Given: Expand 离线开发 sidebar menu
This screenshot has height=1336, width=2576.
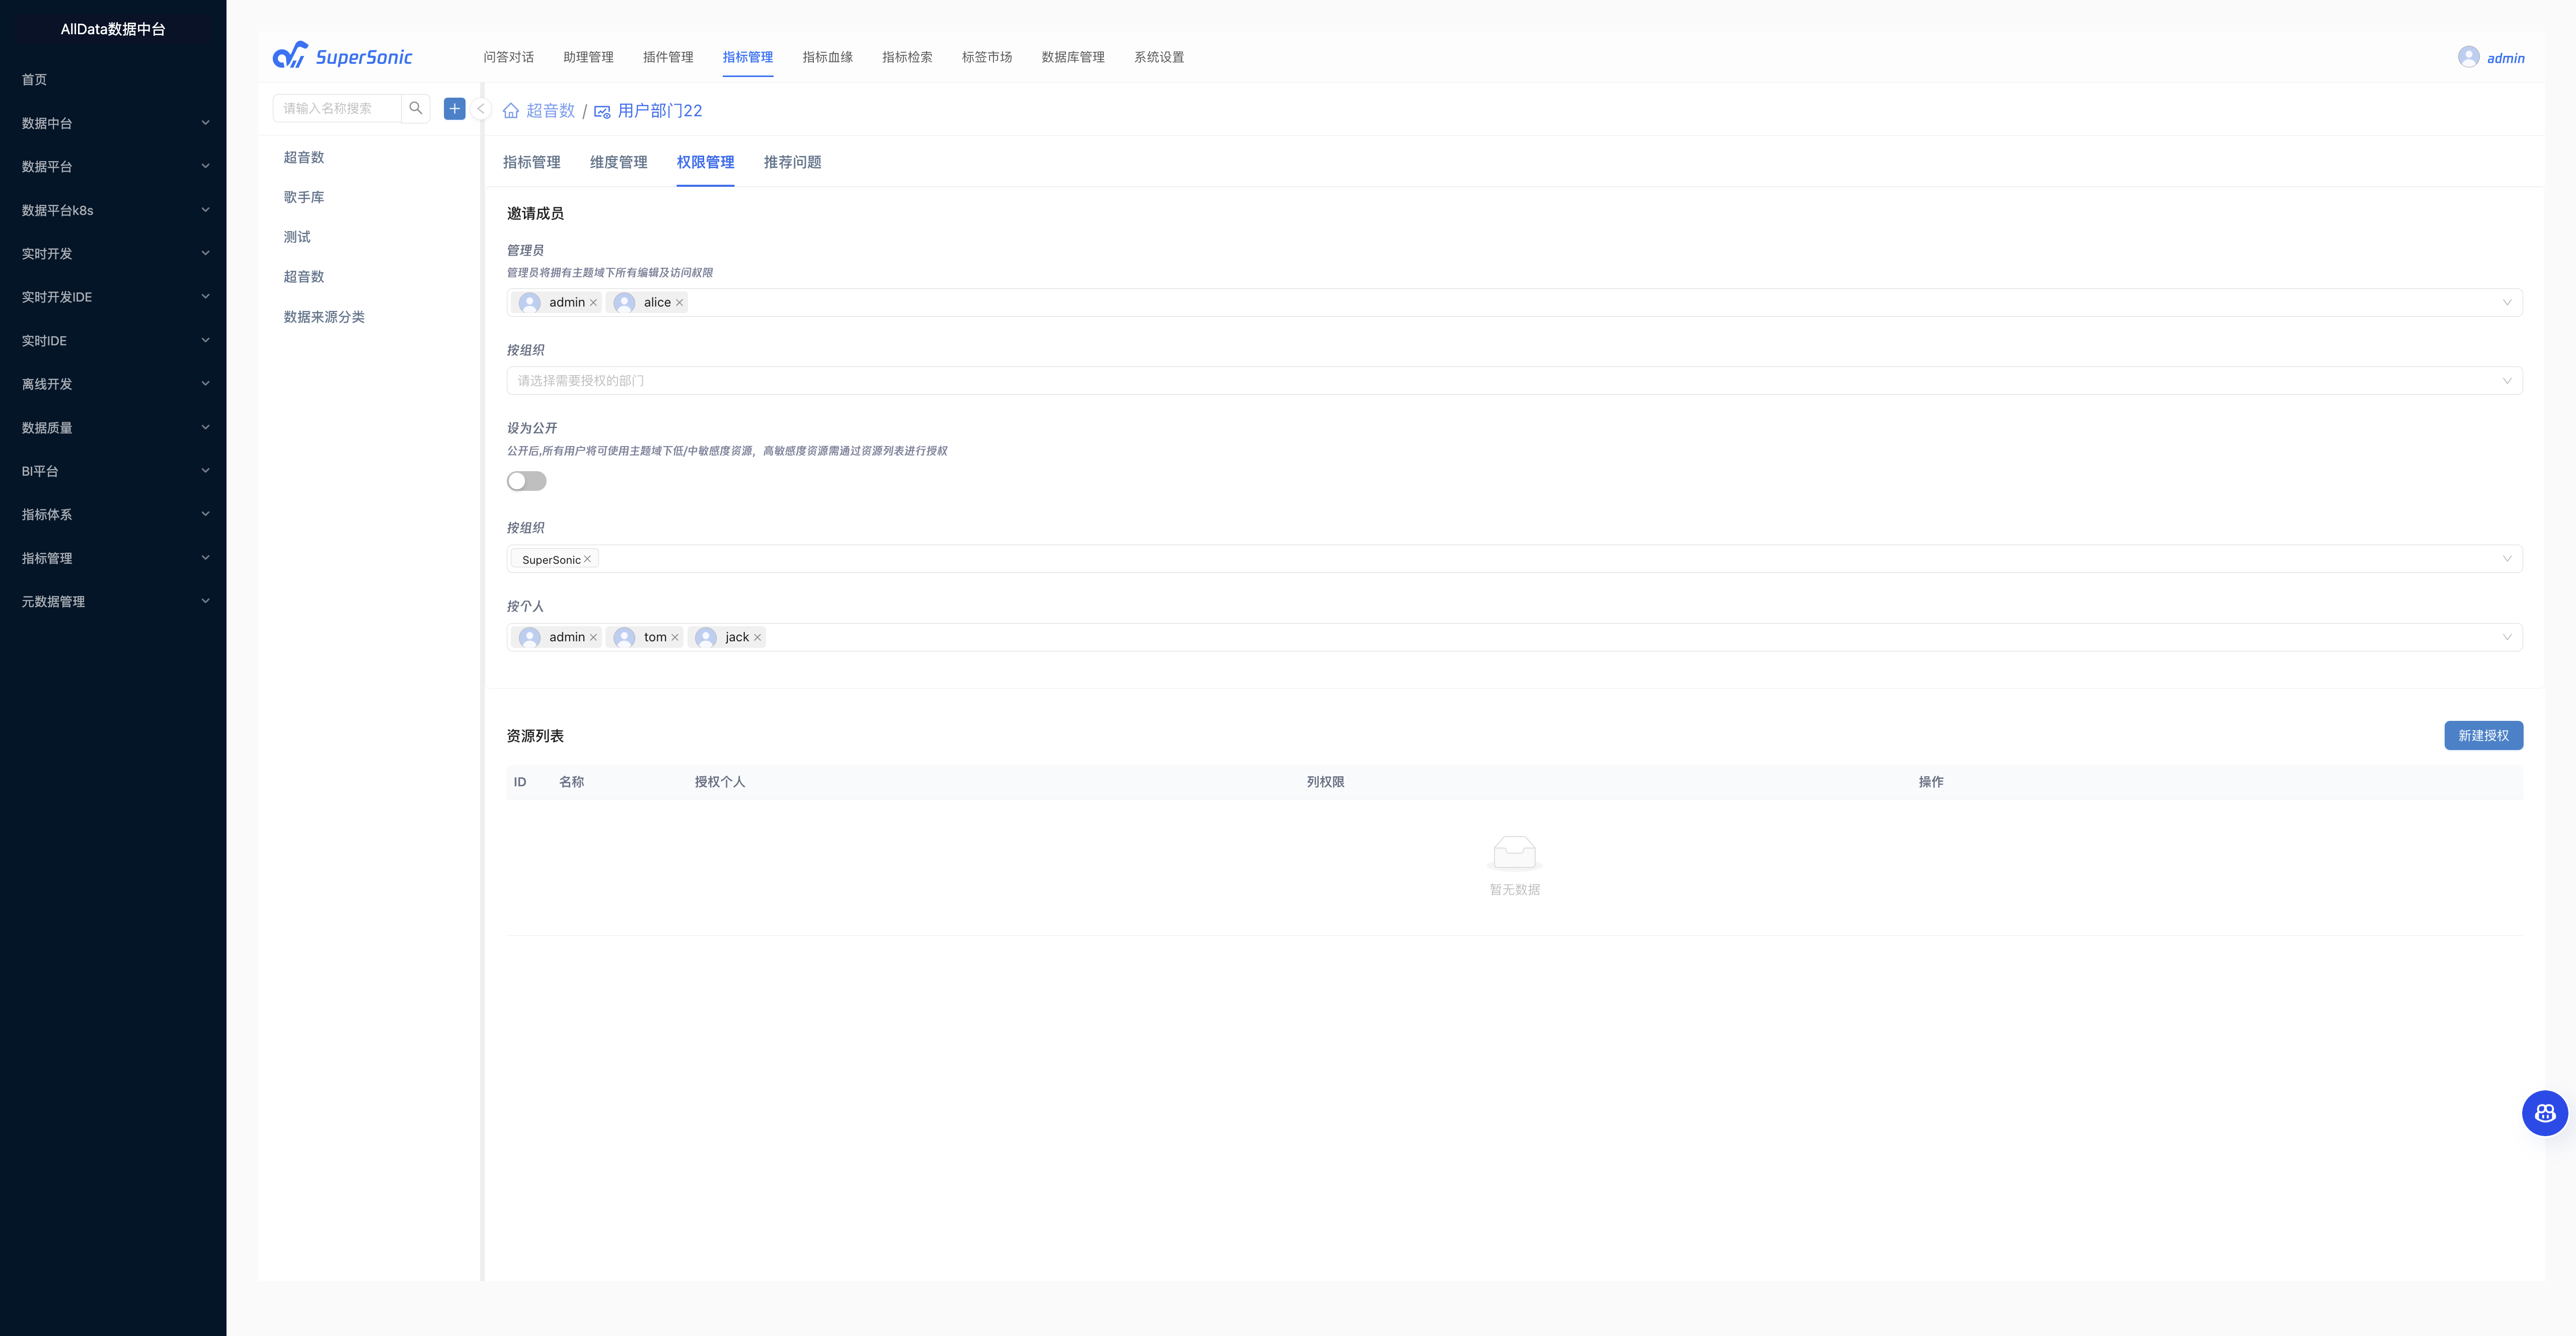Looking at the screenshot, I should click(x=113, y=384).
